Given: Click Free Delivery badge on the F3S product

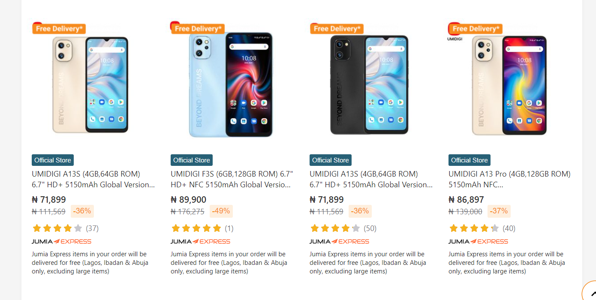Looking at the screenshot, I should [198, 29].
